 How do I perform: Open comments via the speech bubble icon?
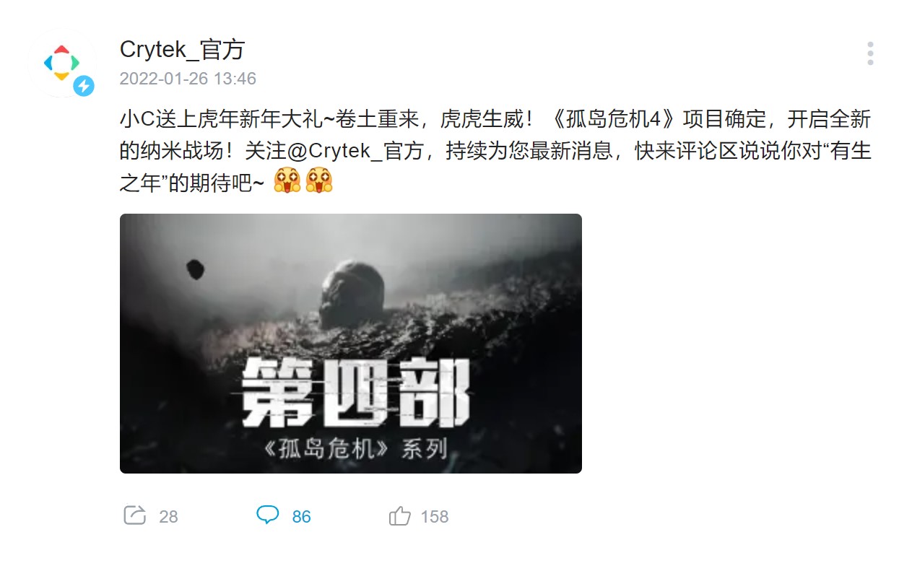click(x=267, y=515)
